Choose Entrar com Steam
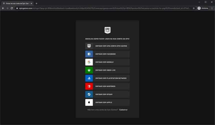This screenshot has width=215, height=125. pos(107,94)
